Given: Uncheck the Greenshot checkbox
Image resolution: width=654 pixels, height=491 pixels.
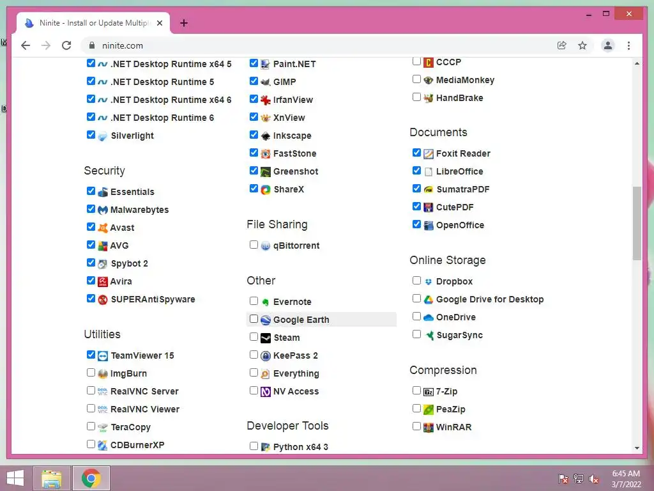Looking at the screenshot, I should [x=254, y=170].
